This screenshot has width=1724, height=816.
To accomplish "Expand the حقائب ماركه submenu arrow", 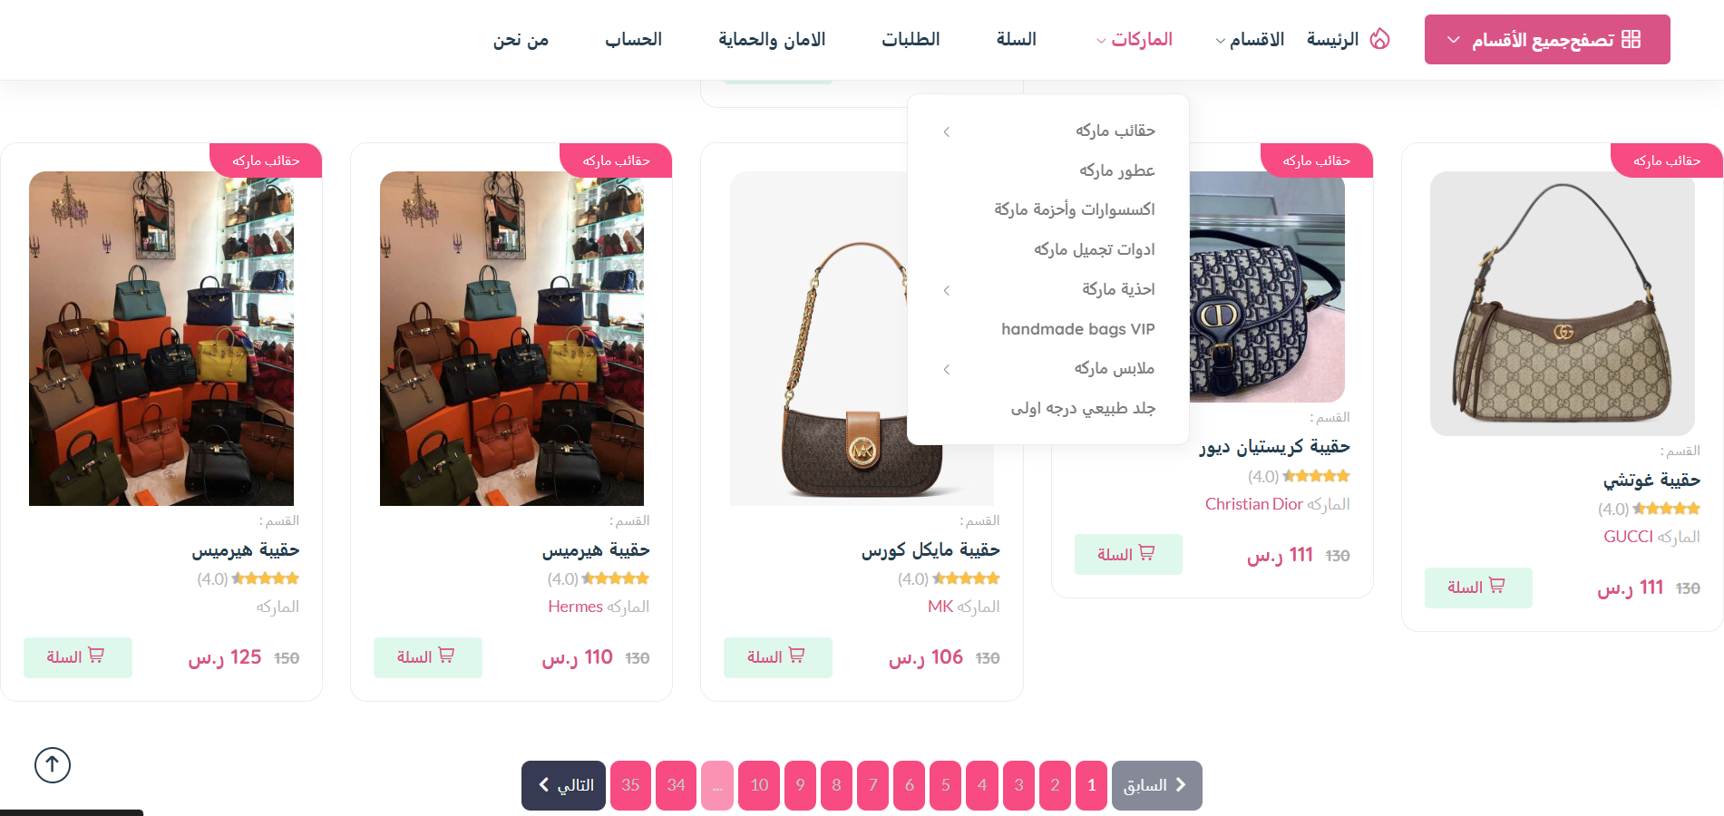I will tap(947, 131).
